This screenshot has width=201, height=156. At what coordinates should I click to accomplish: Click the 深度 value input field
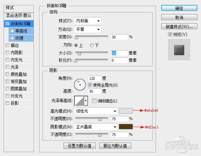(119, 37)
